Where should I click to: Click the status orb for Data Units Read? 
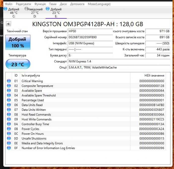[x=9, y=105]
